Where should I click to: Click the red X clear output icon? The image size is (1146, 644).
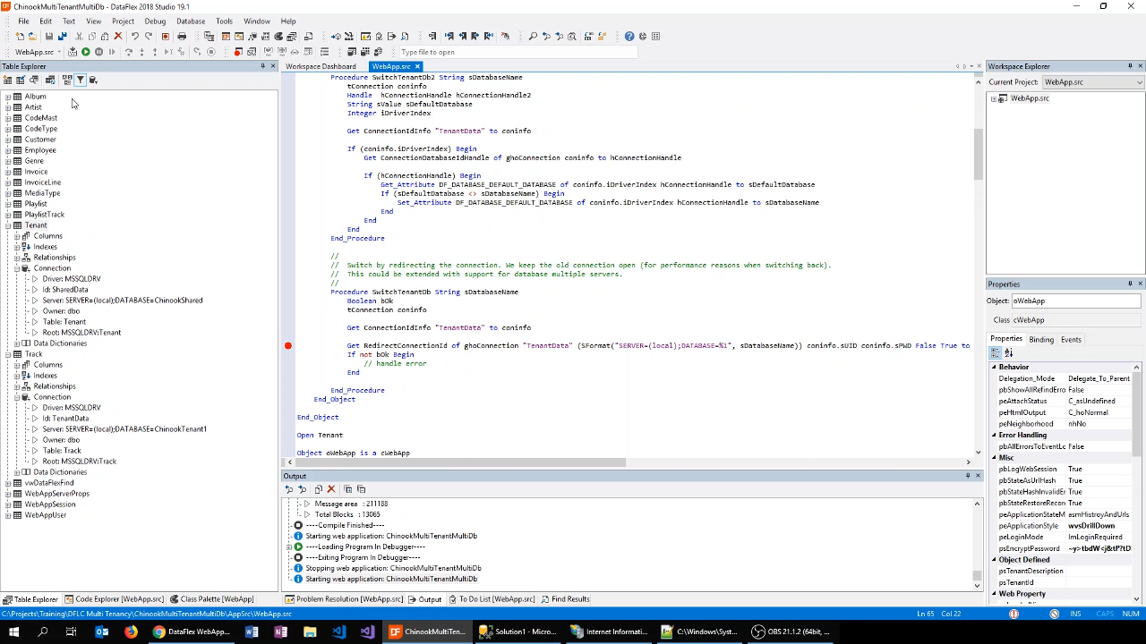coord(331,489)
